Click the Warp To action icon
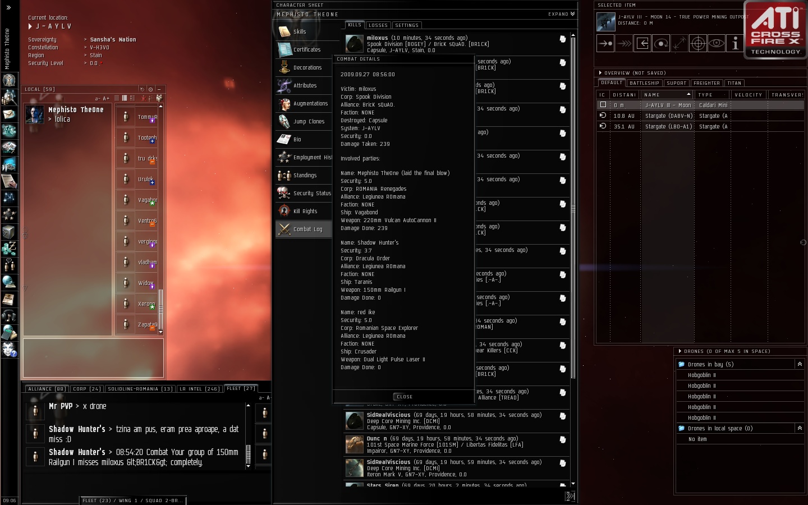The image size is (808, 505). click(x=624, y=43)
